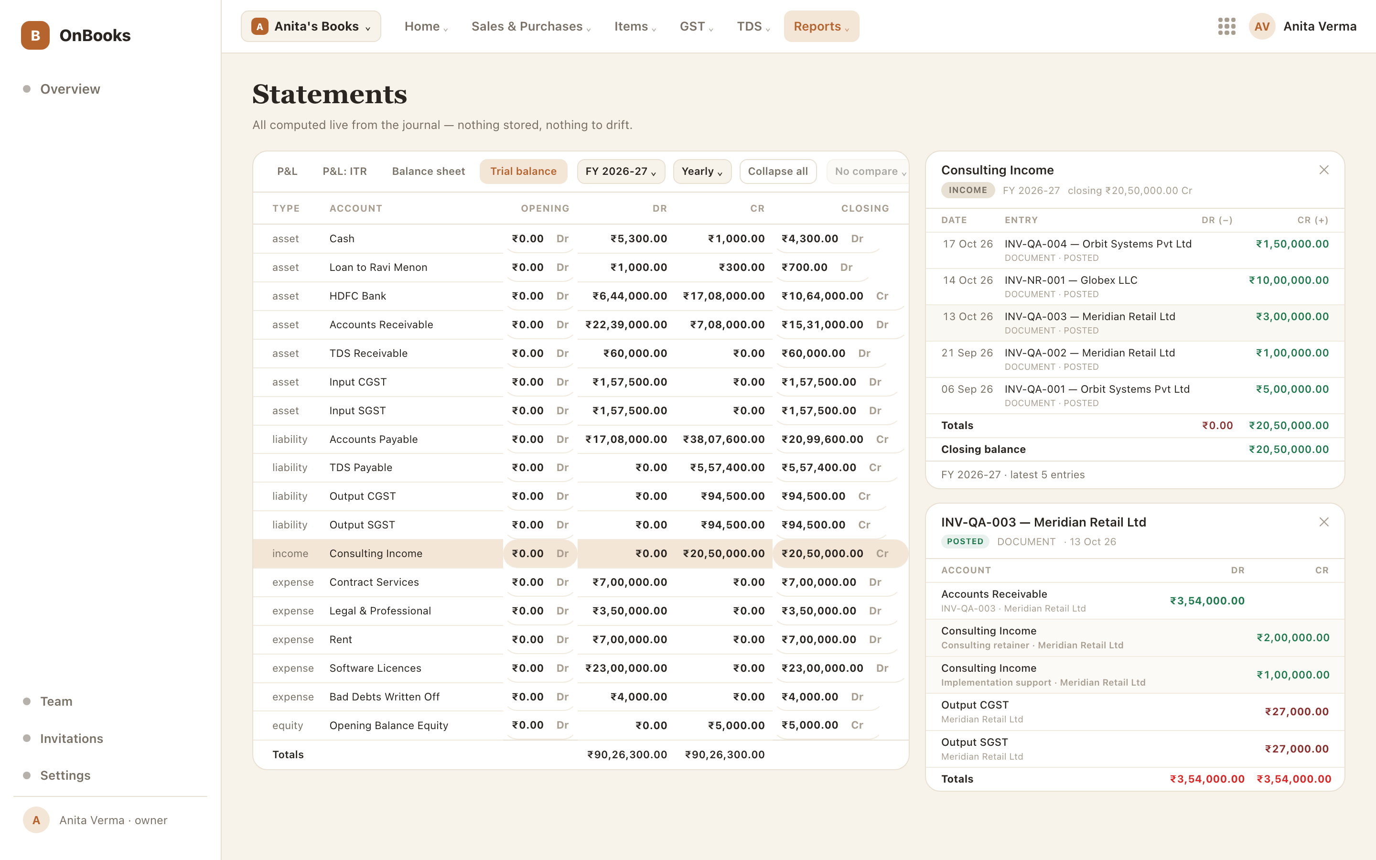
Task: Click the Anita Verma owner avatar
Action: 36,819
